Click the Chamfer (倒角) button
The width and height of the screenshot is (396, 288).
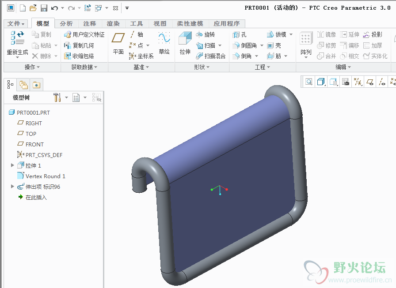[243, 56]
